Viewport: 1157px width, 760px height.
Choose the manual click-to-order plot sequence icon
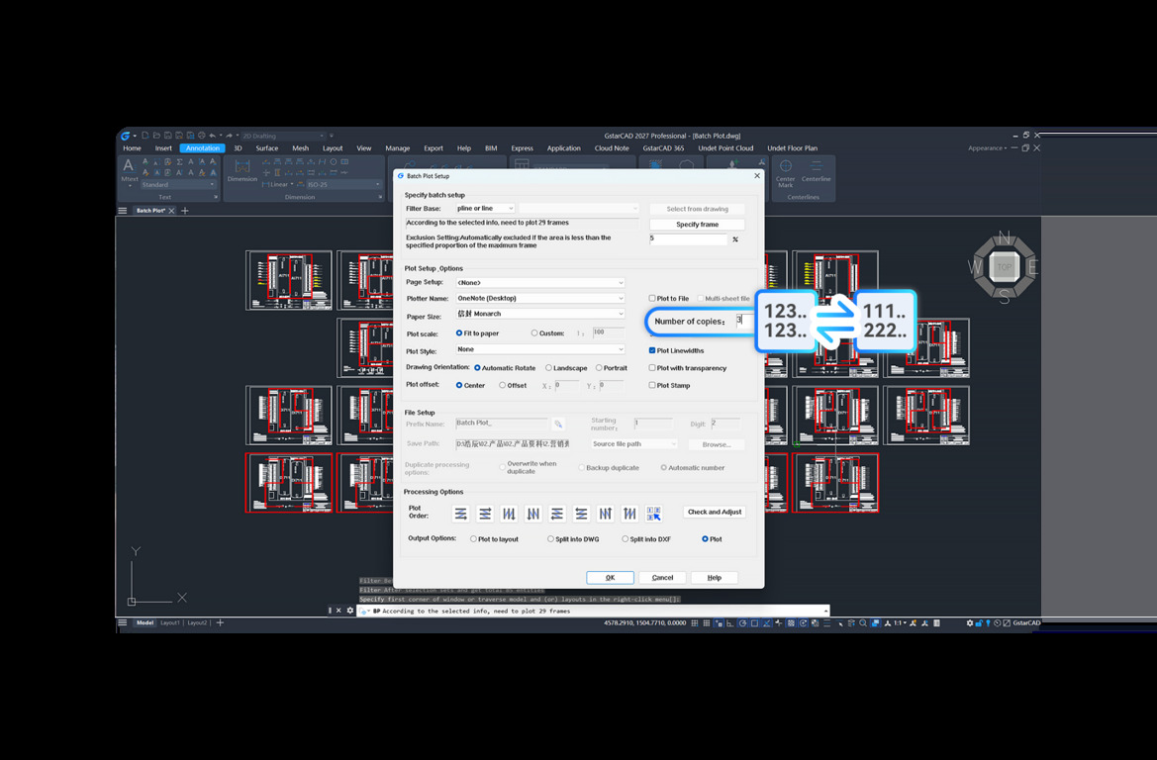(653, 513)
